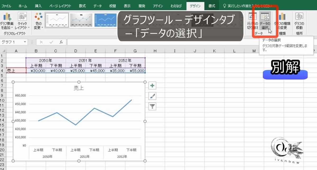Switch to the 挿入 tab
The width and height of the screenshot is (317, 170).
[38, 6]
